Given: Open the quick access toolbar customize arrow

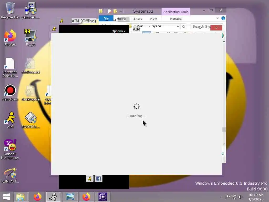Looking at the screenshot, I should [120, 12].
